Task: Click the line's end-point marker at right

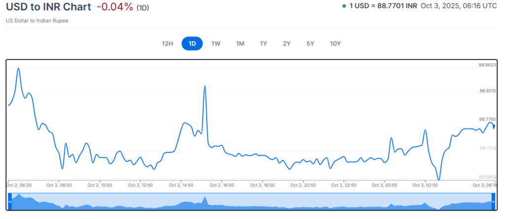Action: (x=494, y=126)
